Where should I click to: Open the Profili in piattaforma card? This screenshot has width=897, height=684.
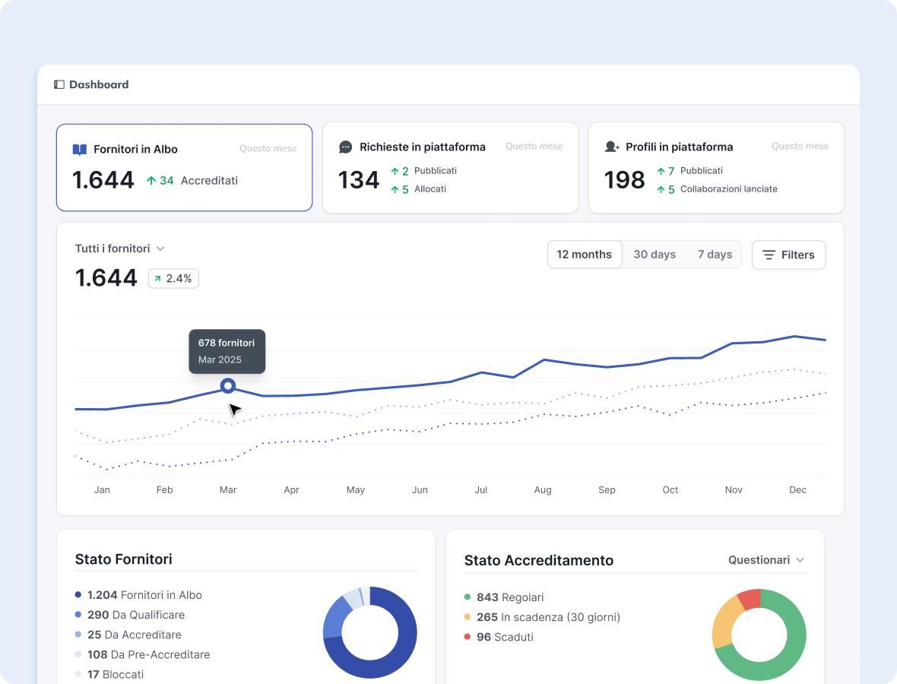(716, 167)
